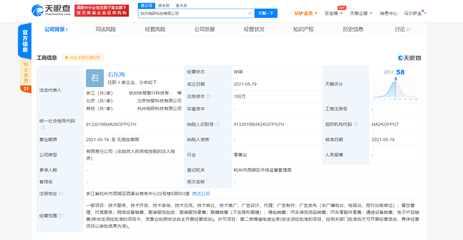Click the 石 avatar of the legal representative
463x240 pixels.
coord(95,78)
